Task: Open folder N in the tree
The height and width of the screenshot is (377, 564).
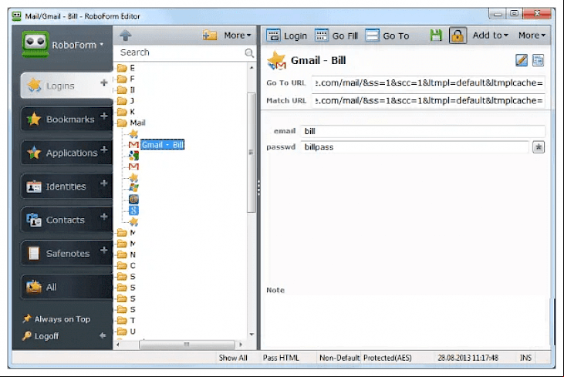Action: [127, 254]
